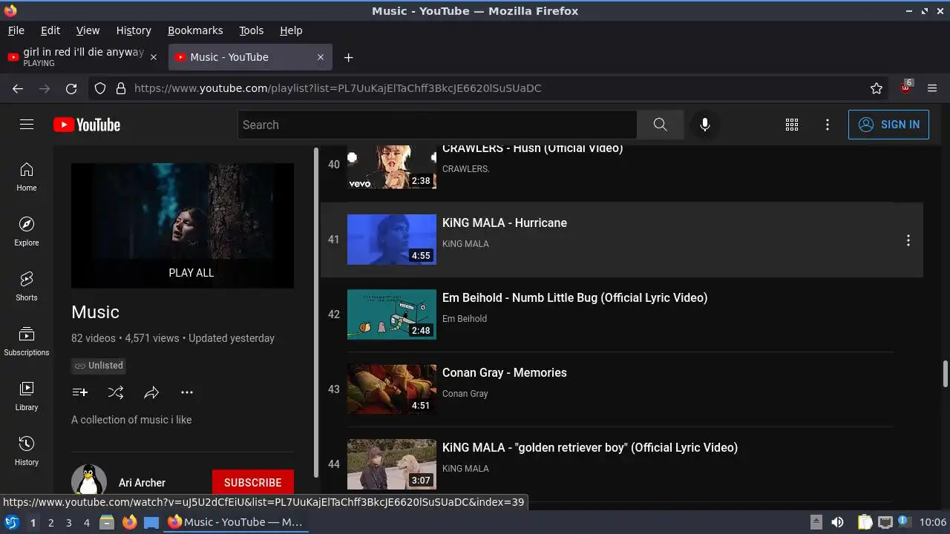Open History in the sidebar
This screenshot has height=534, width=950.
click(27, 451)
